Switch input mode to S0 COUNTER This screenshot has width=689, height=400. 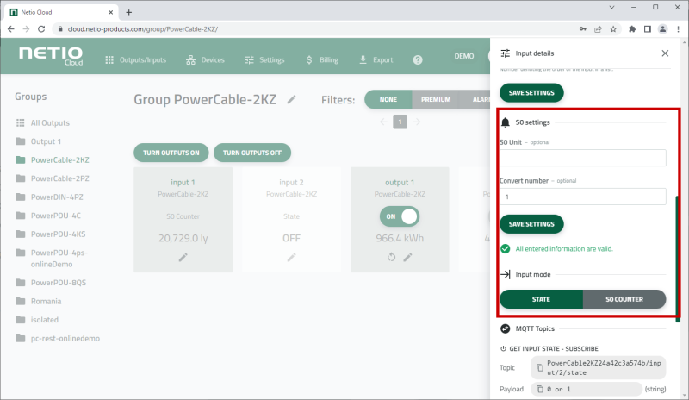624,299
